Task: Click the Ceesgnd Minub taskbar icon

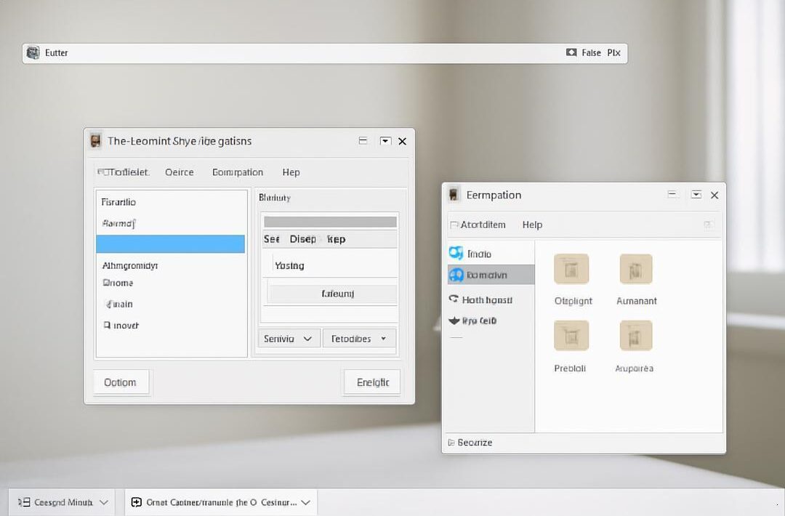Action: pos(24,502)
